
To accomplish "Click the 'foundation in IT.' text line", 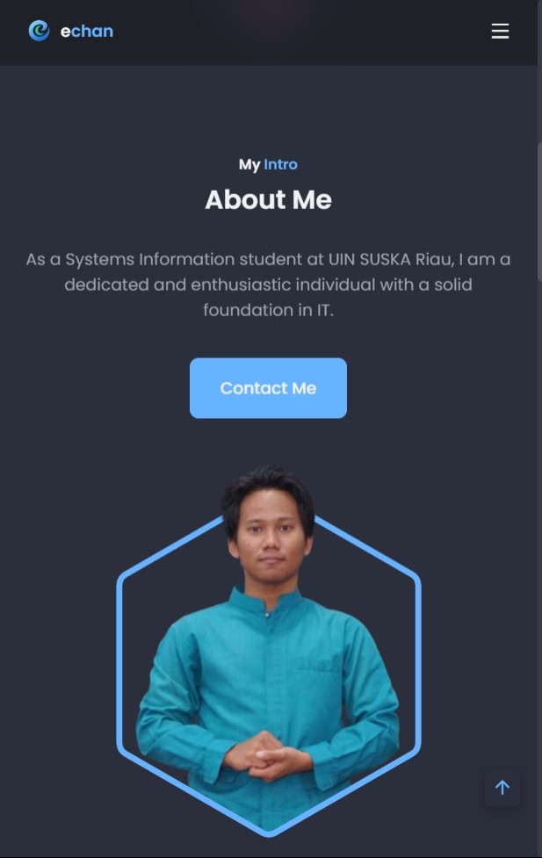I will [x=268, y=310].
